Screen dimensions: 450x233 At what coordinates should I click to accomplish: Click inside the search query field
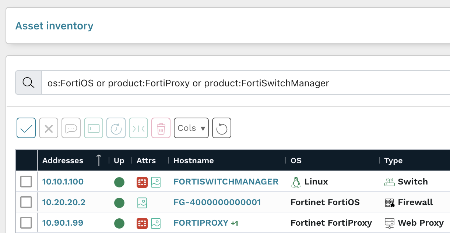pyautogui.click(x=184, y=83)
